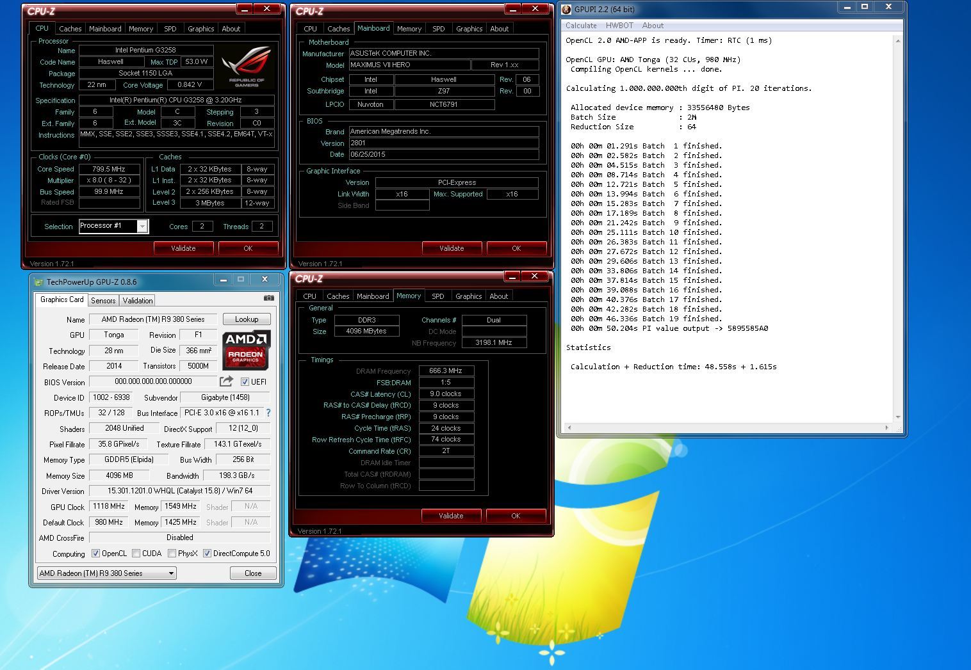971x670 pixels.
Task: Click the GPUPI vertical scrollbar down arrow
Action: [897, 417]
